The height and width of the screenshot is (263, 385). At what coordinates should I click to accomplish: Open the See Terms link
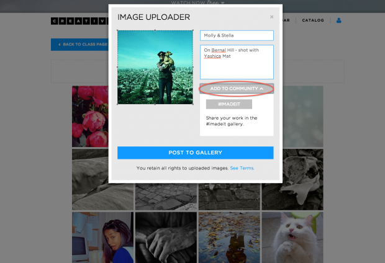[x=242, y=168]
